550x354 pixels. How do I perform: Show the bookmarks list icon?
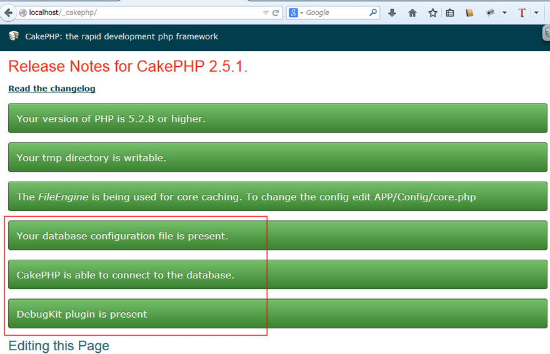click(x=450, y=13)
